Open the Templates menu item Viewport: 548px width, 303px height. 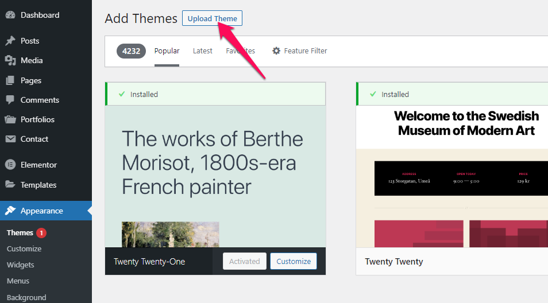coord(46,185)
